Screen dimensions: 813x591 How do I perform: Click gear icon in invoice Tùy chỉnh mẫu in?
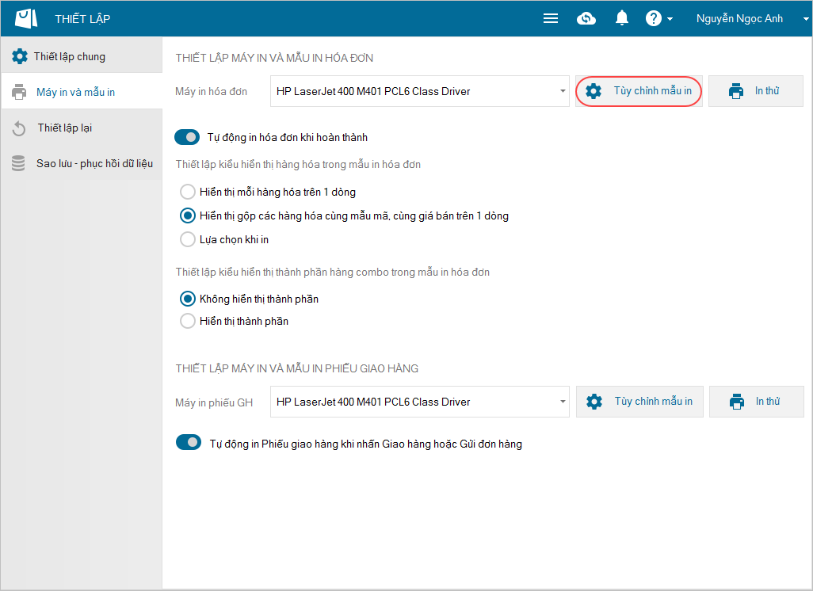[594, 91]
